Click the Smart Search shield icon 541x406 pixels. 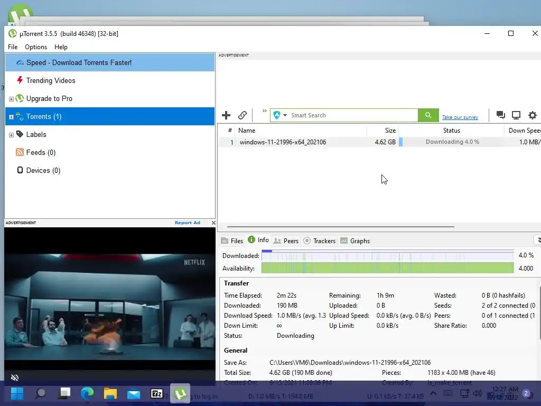[x=277, y=115]
